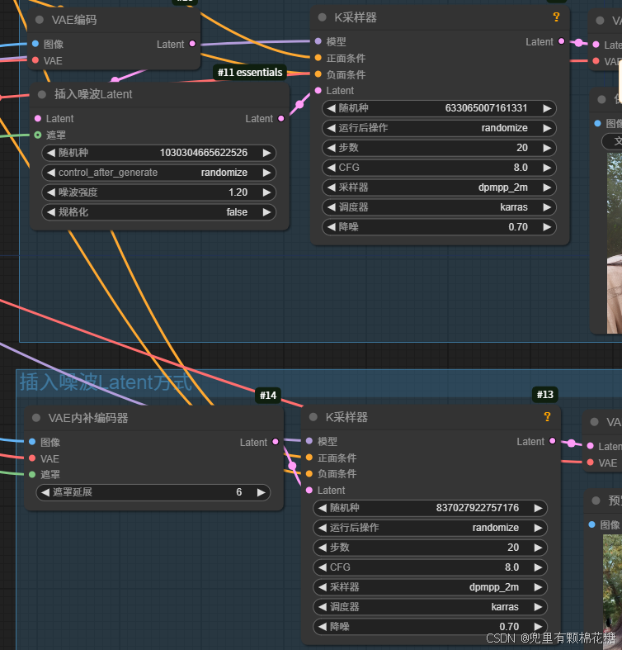Image resolution: width=622 pixels, height=650 pixels.
Task: Click the Latent output port on VAE编码
Action: point(192,44)
